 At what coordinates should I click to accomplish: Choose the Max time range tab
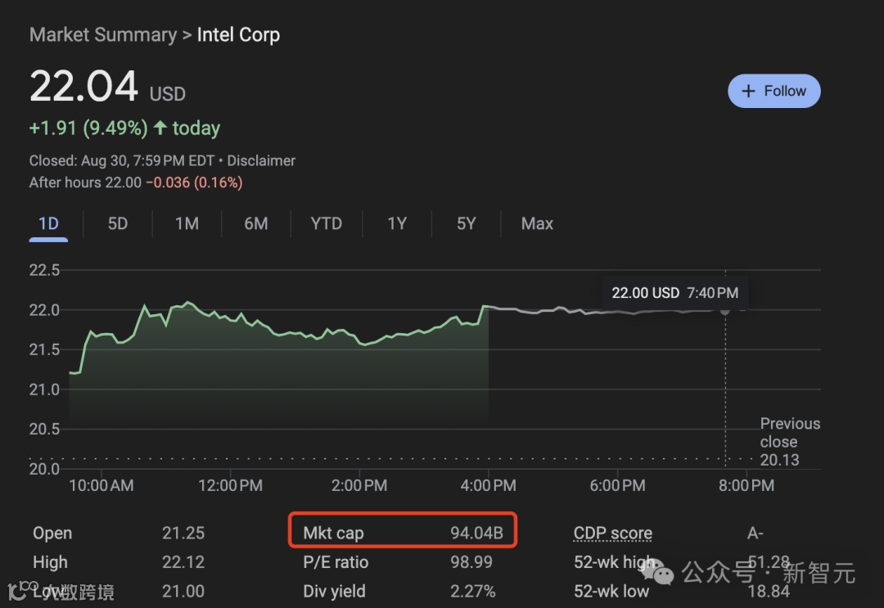[x=537, y=223]
